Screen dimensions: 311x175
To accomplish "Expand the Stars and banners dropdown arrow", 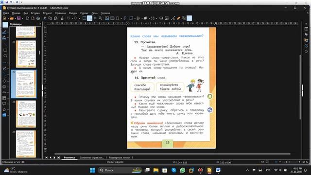I will pyautogui.click(x=8, y=109).
